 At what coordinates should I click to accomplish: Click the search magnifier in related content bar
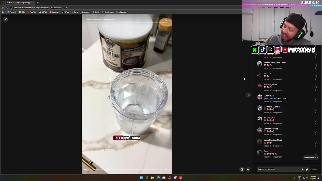pyautogui.click(x=166, y=20)
